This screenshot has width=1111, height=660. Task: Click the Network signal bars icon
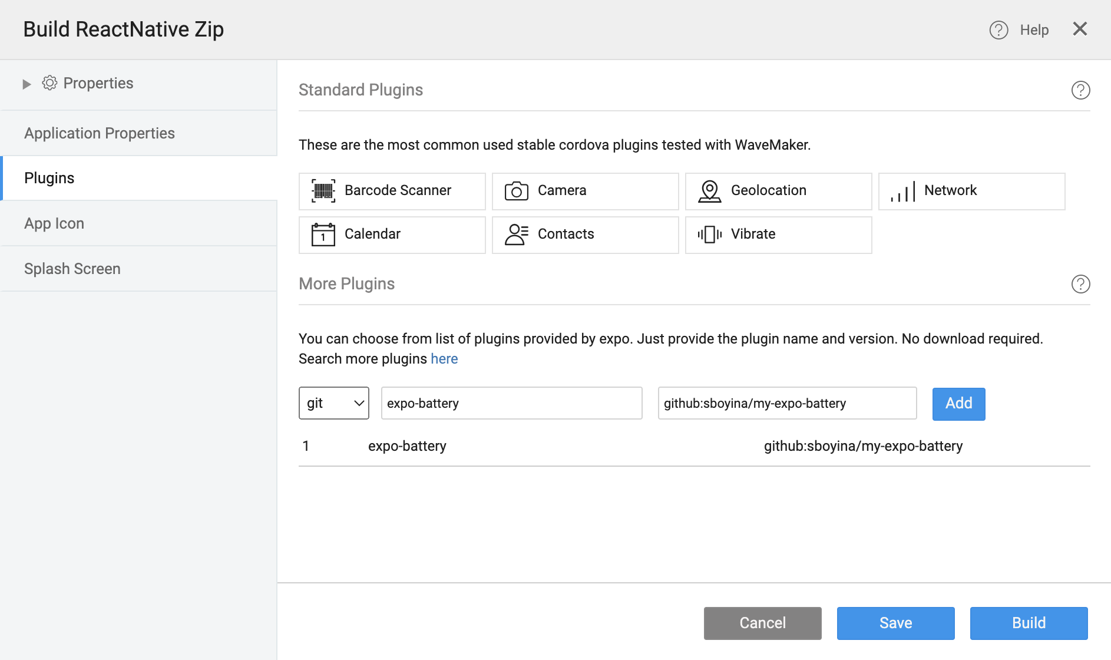[902, 192]
